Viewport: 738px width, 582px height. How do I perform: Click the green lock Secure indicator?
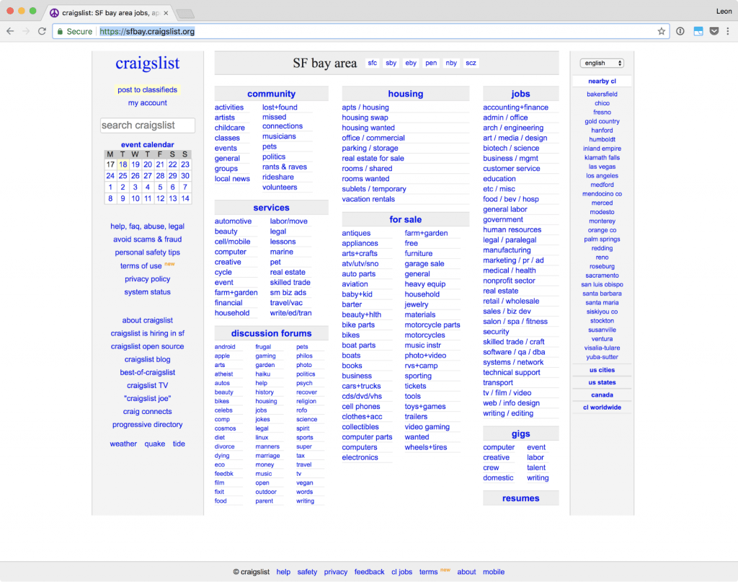pos(74,31)
